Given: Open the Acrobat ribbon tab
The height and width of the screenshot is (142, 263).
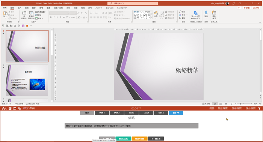Looking at the screenshot, I should pos(99,8).
